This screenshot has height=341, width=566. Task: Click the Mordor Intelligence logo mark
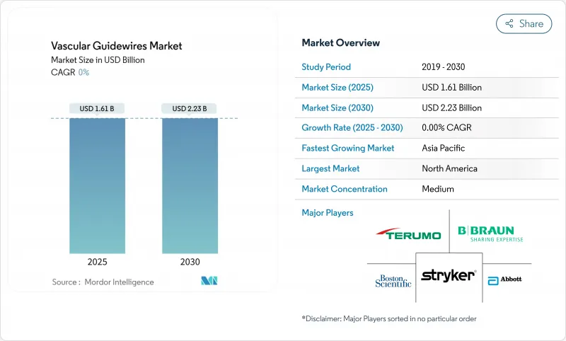[209, 282]
